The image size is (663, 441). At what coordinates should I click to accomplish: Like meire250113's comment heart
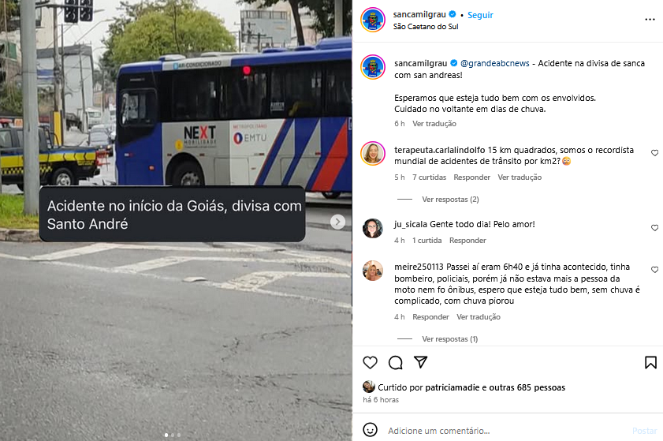pyautogui.click(x=654, y=270)
